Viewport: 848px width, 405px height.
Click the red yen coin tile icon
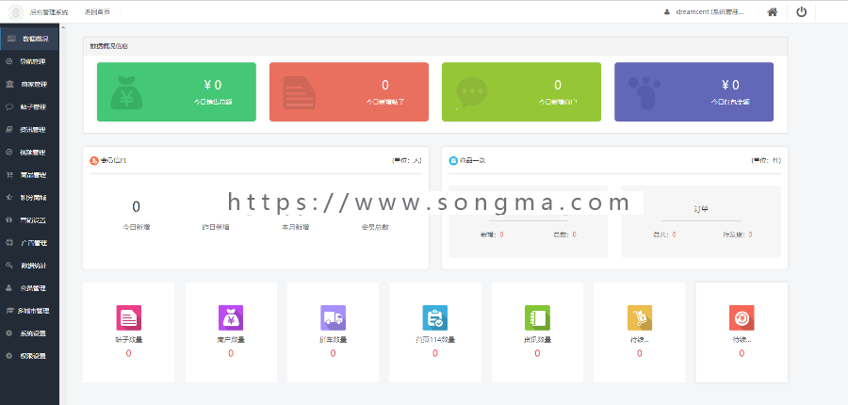[742, 317]
